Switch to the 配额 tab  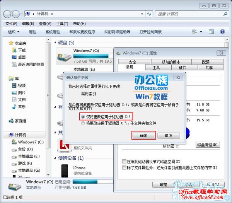[x=207, y=62]
